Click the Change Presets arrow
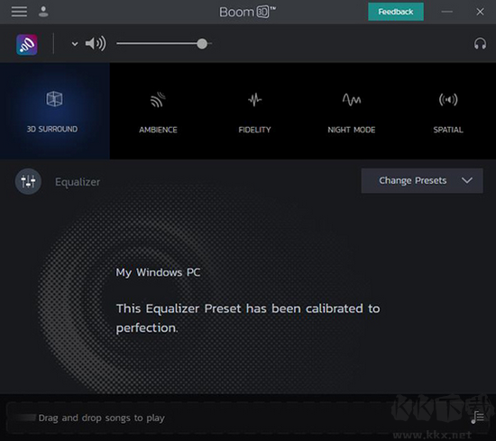The width and height of the screenshot is (496, 441). coord(467,180)
